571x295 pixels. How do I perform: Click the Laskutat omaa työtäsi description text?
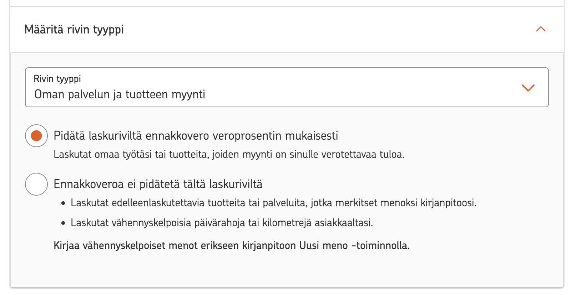coord(229,154)
